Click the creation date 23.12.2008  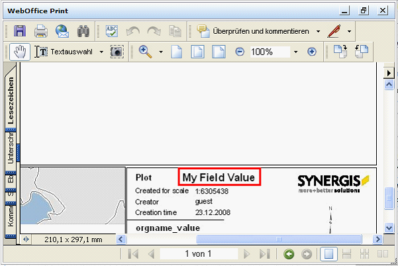pos(213,212)
